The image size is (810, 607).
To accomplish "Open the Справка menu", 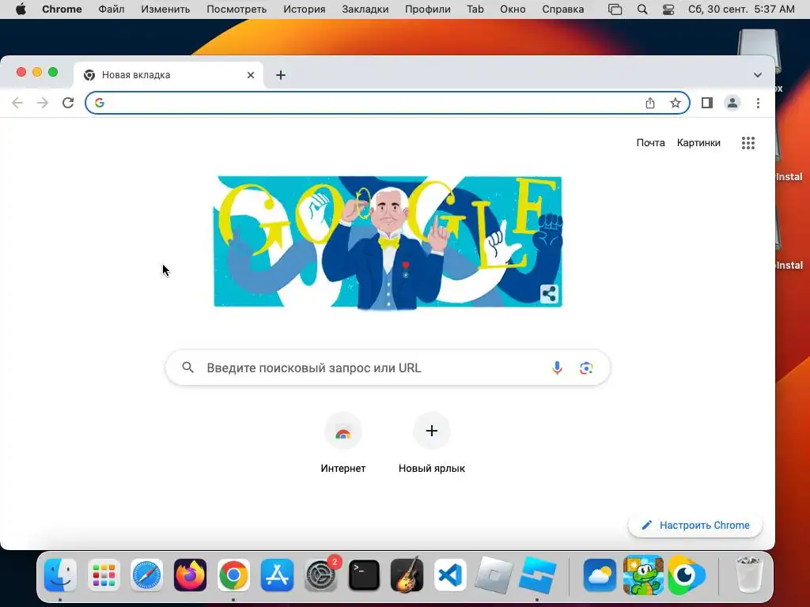I will coord(562,9).
